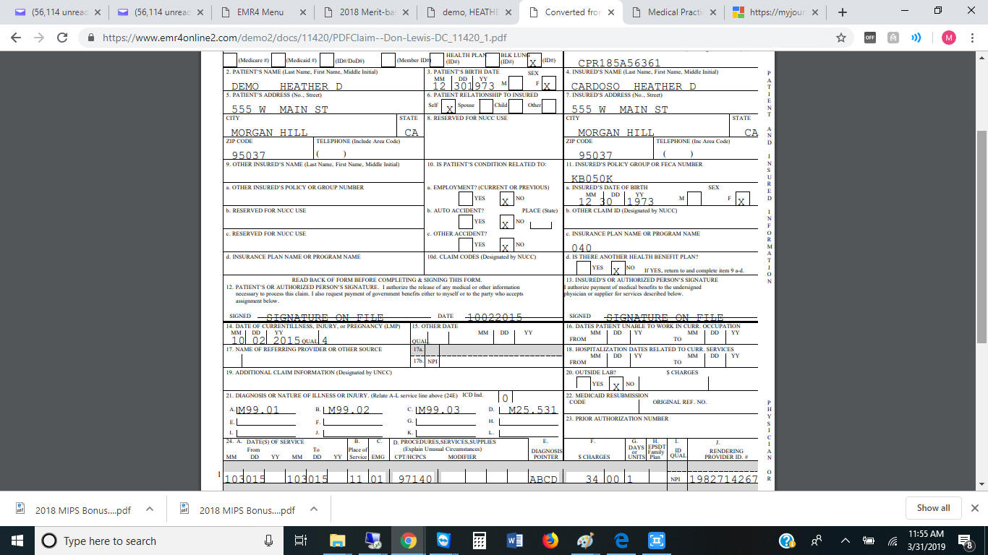
Task: Open the second 2018 MIPS Bonus PDF download
Action: 247,509
